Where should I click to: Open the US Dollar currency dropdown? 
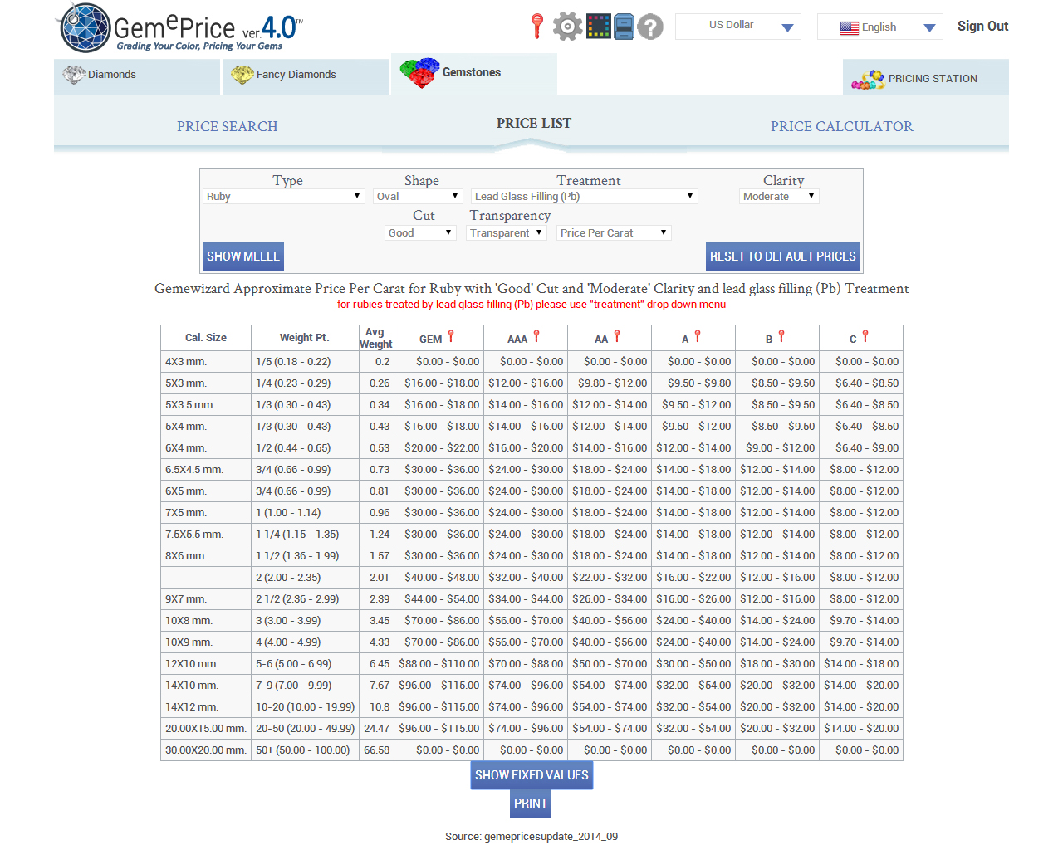[x=738, y=27]
